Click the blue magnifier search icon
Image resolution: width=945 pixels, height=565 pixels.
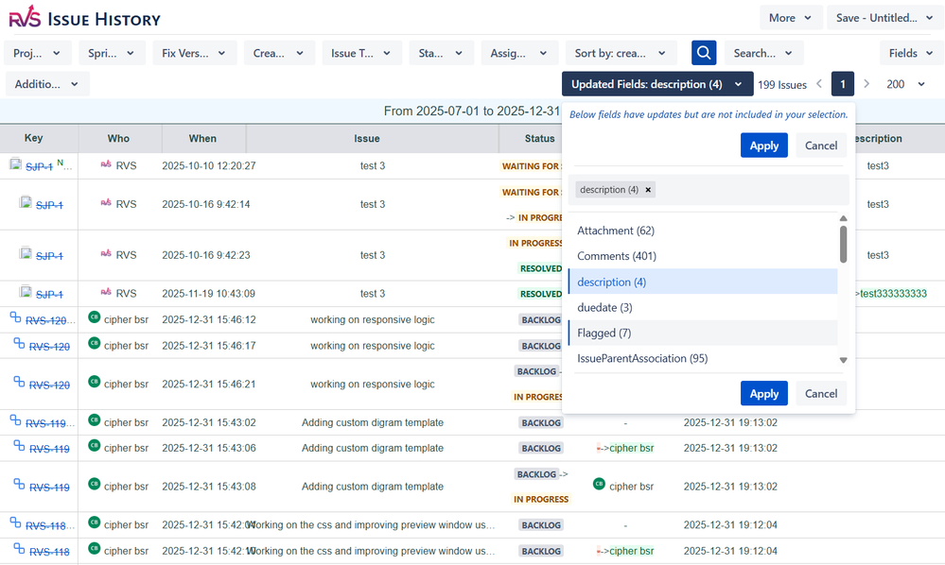pos(703,53)
